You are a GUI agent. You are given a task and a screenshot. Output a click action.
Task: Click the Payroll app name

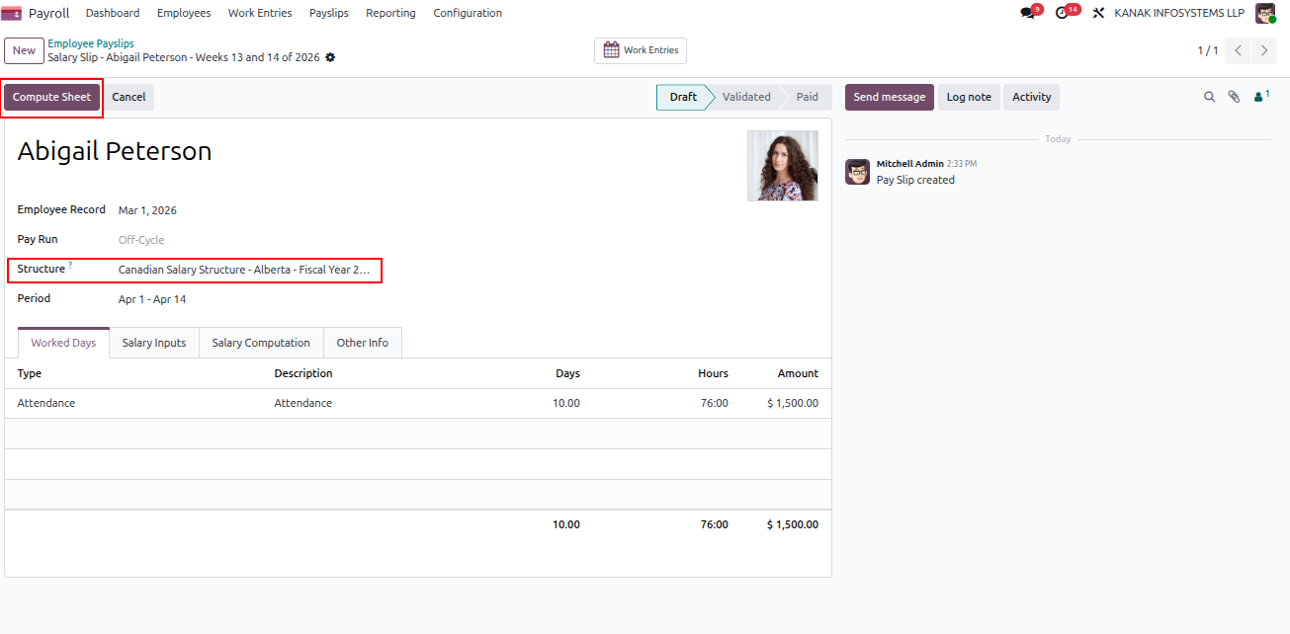pos(49,13)
